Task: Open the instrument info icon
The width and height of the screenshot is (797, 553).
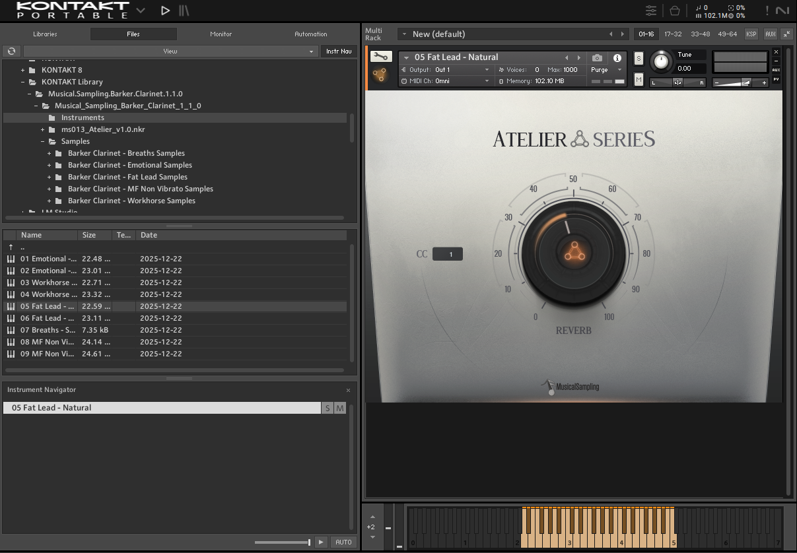Action: [617, 58]
